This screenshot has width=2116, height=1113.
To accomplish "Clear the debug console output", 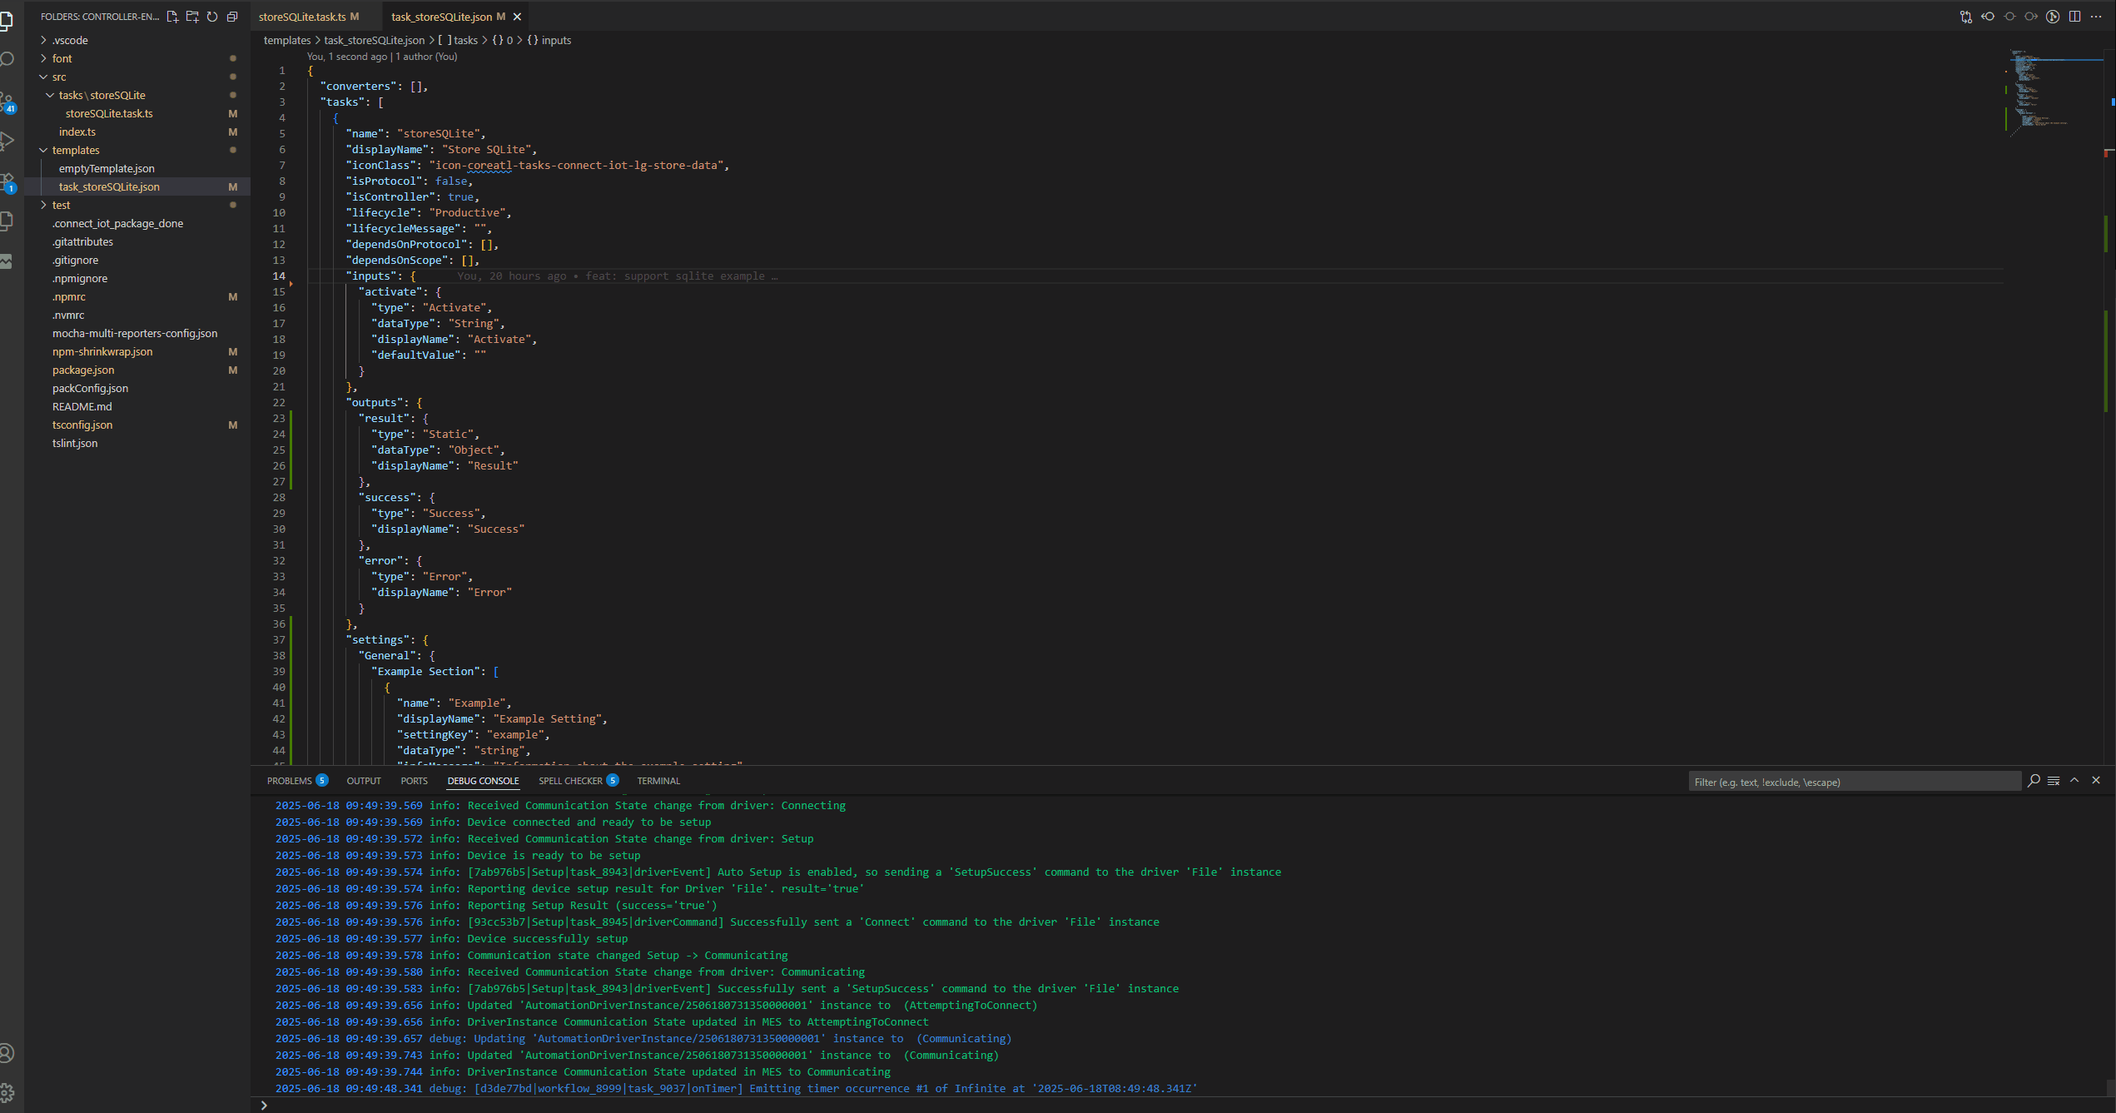I will 2054,781.
